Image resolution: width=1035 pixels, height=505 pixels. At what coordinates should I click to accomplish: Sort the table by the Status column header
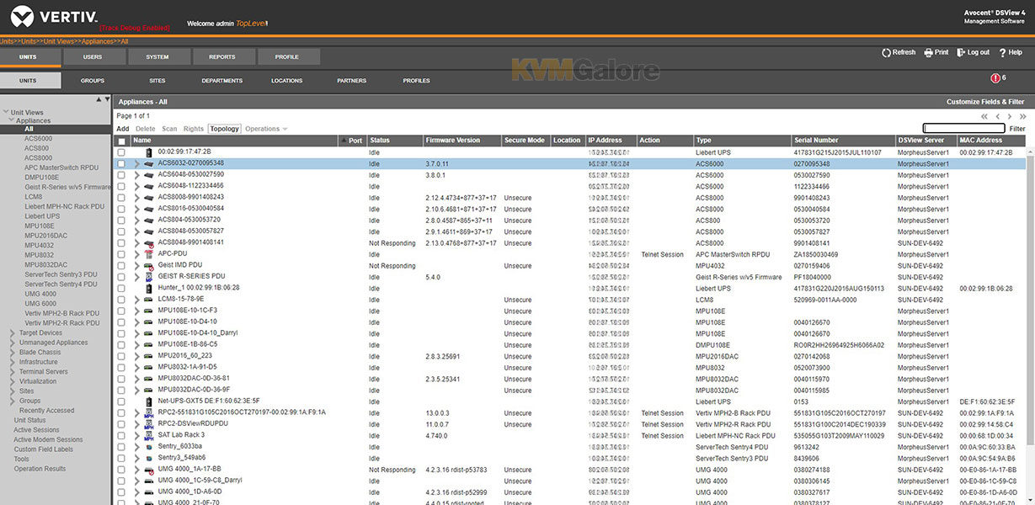393,141
